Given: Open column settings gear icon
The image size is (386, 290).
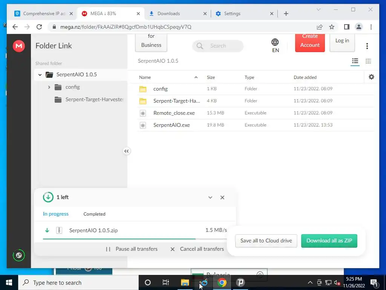Looking at the screenshot, I should (x=371, y=77).
